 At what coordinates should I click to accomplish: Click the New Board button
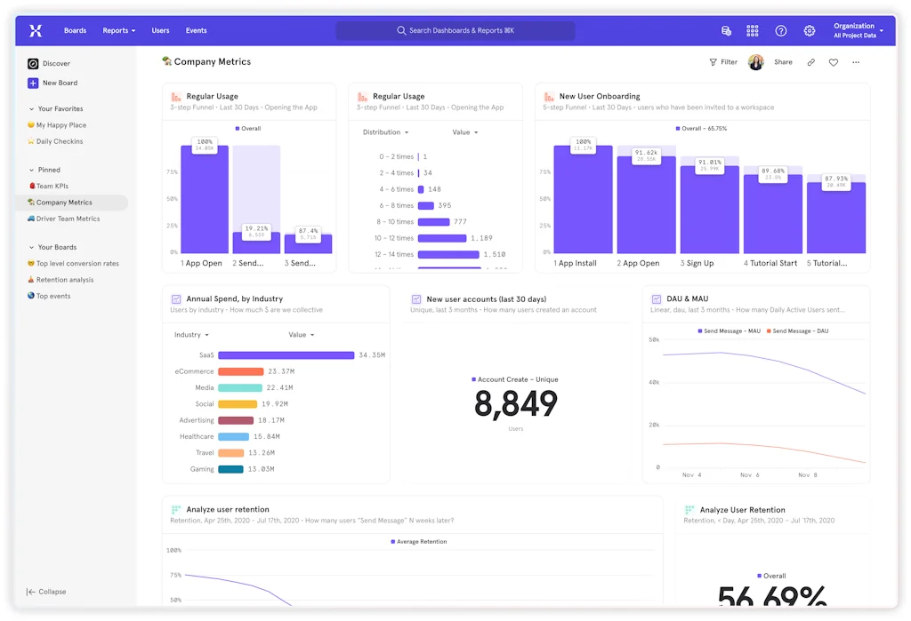[54, 83]
